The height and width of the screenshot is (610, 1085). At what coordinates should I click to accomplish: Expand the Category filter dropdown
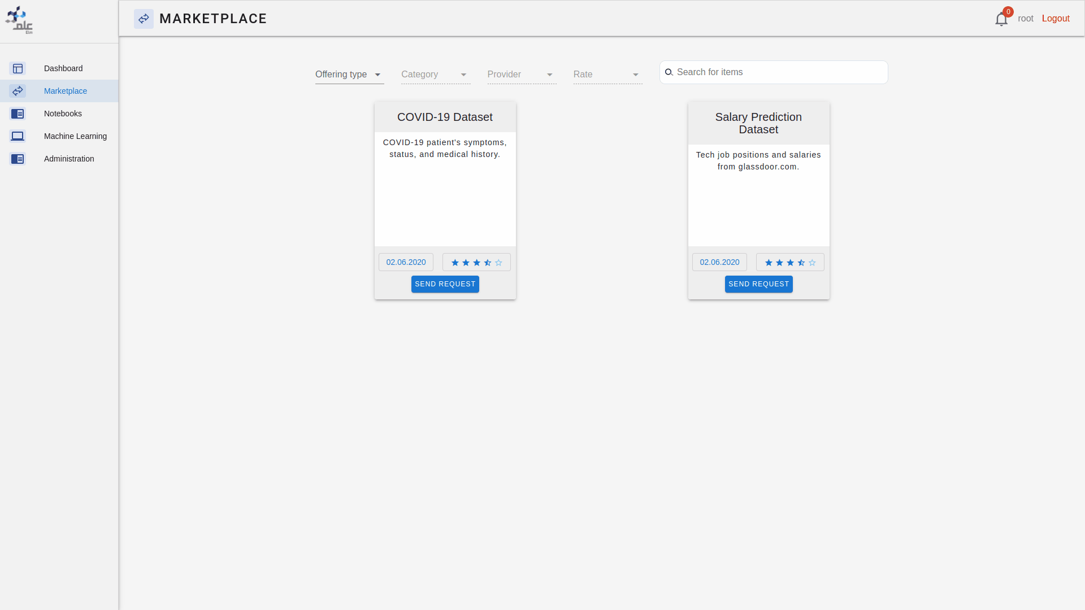click(435, 75)
